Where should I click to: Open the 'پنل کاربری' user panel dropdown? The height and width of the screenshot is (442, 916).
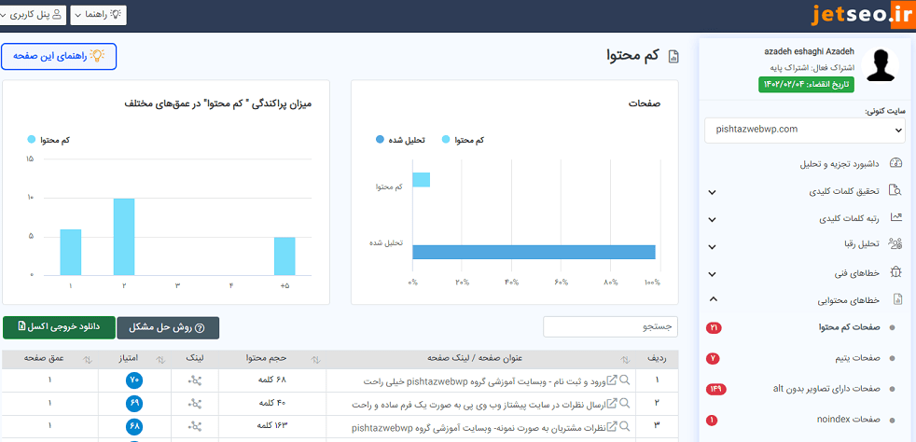point(31,15)
